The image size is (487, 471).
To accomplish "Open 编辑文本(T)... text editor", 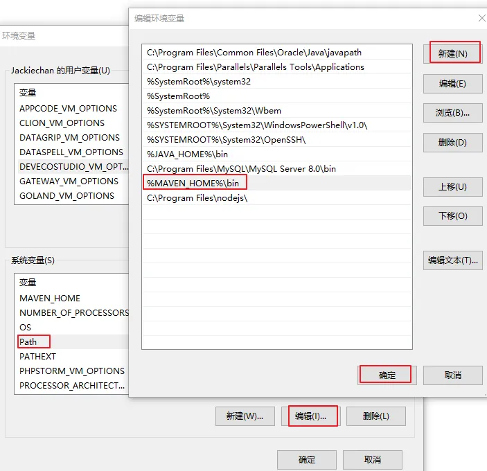I will pyautogui.click(x=452, y=260).
